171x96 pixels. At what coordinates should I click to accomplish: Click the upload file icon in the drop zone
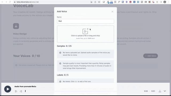(x=85, y=31)
